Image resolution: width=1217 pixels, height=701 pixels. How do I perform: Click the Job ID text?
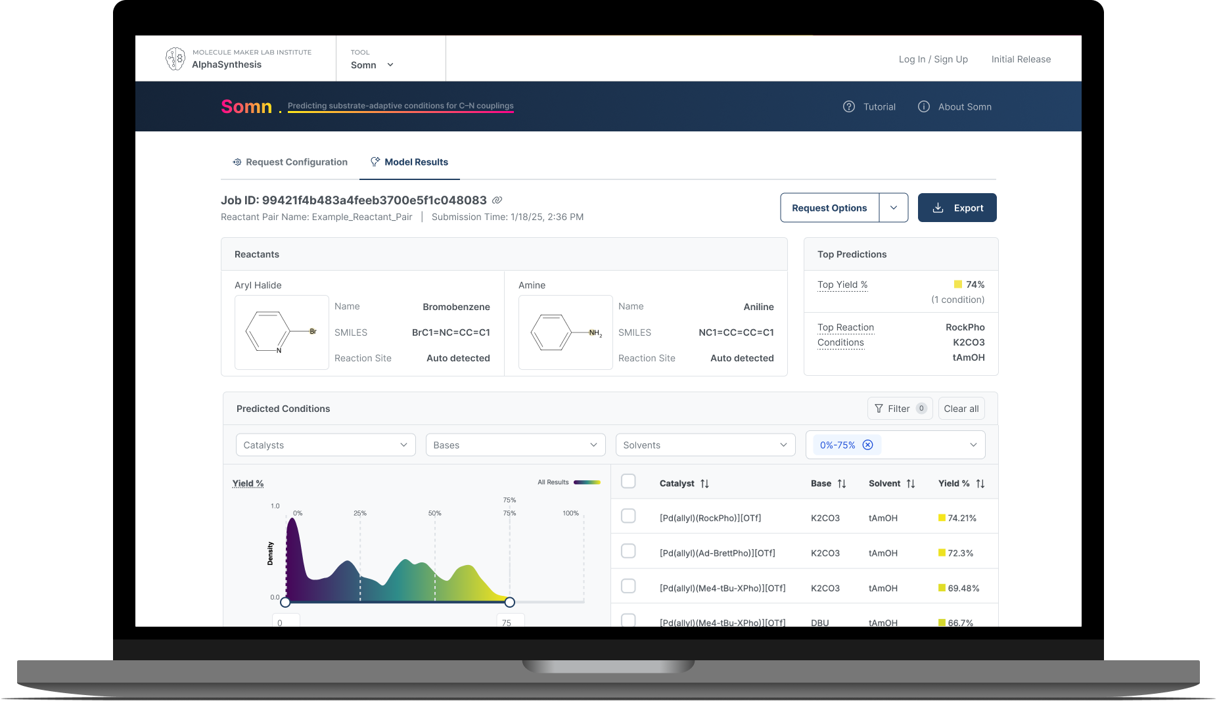tap(354, 200)
